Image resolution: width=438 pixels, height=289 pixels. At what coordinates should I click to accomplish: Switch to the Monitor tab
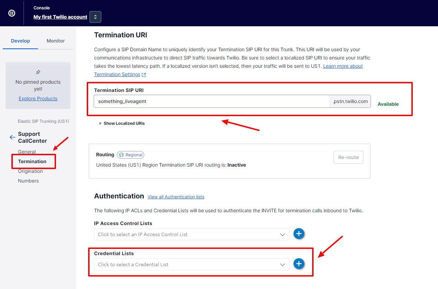[x=56, y=41]
